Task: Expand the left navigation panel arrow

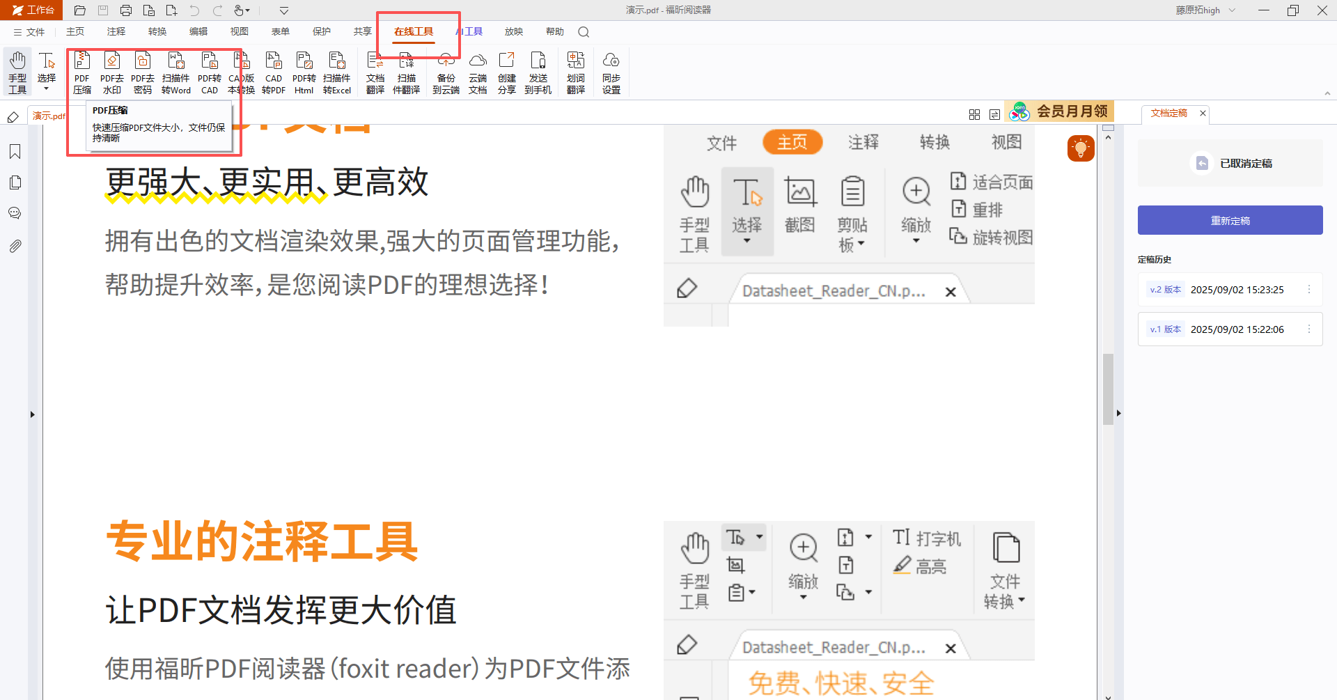Action: (x=33, y=414)
